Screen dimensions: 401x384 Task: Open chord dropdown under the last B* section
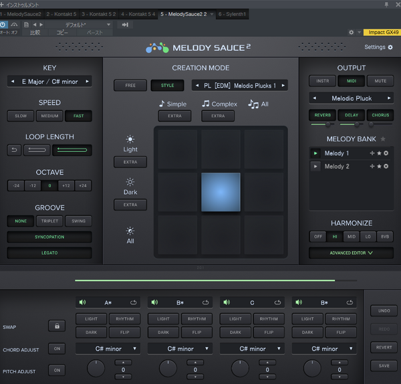click(x=324, y=349)
